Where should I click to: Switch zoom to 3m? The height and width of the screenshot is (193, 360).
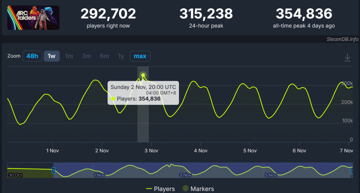(87, 56)
